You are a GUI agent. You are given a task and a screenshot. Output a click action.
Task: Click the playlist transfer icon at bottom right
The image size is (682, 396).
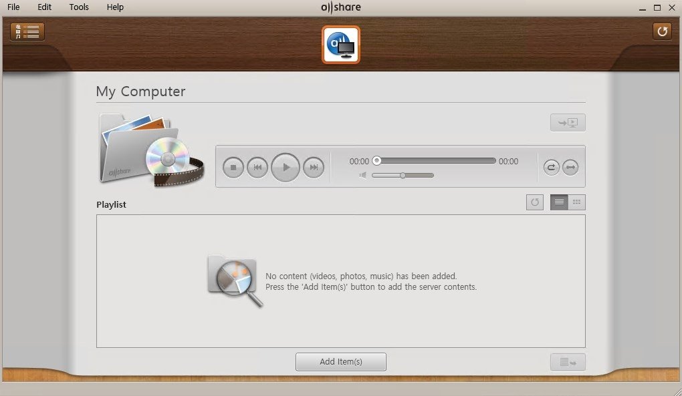[x=568, y=362]
